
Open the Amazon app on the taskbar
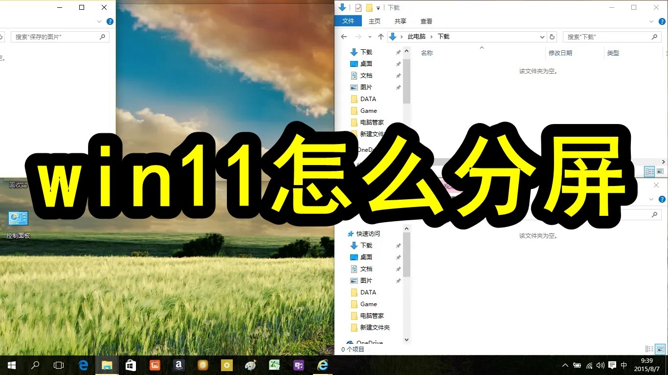coord(178,365)
